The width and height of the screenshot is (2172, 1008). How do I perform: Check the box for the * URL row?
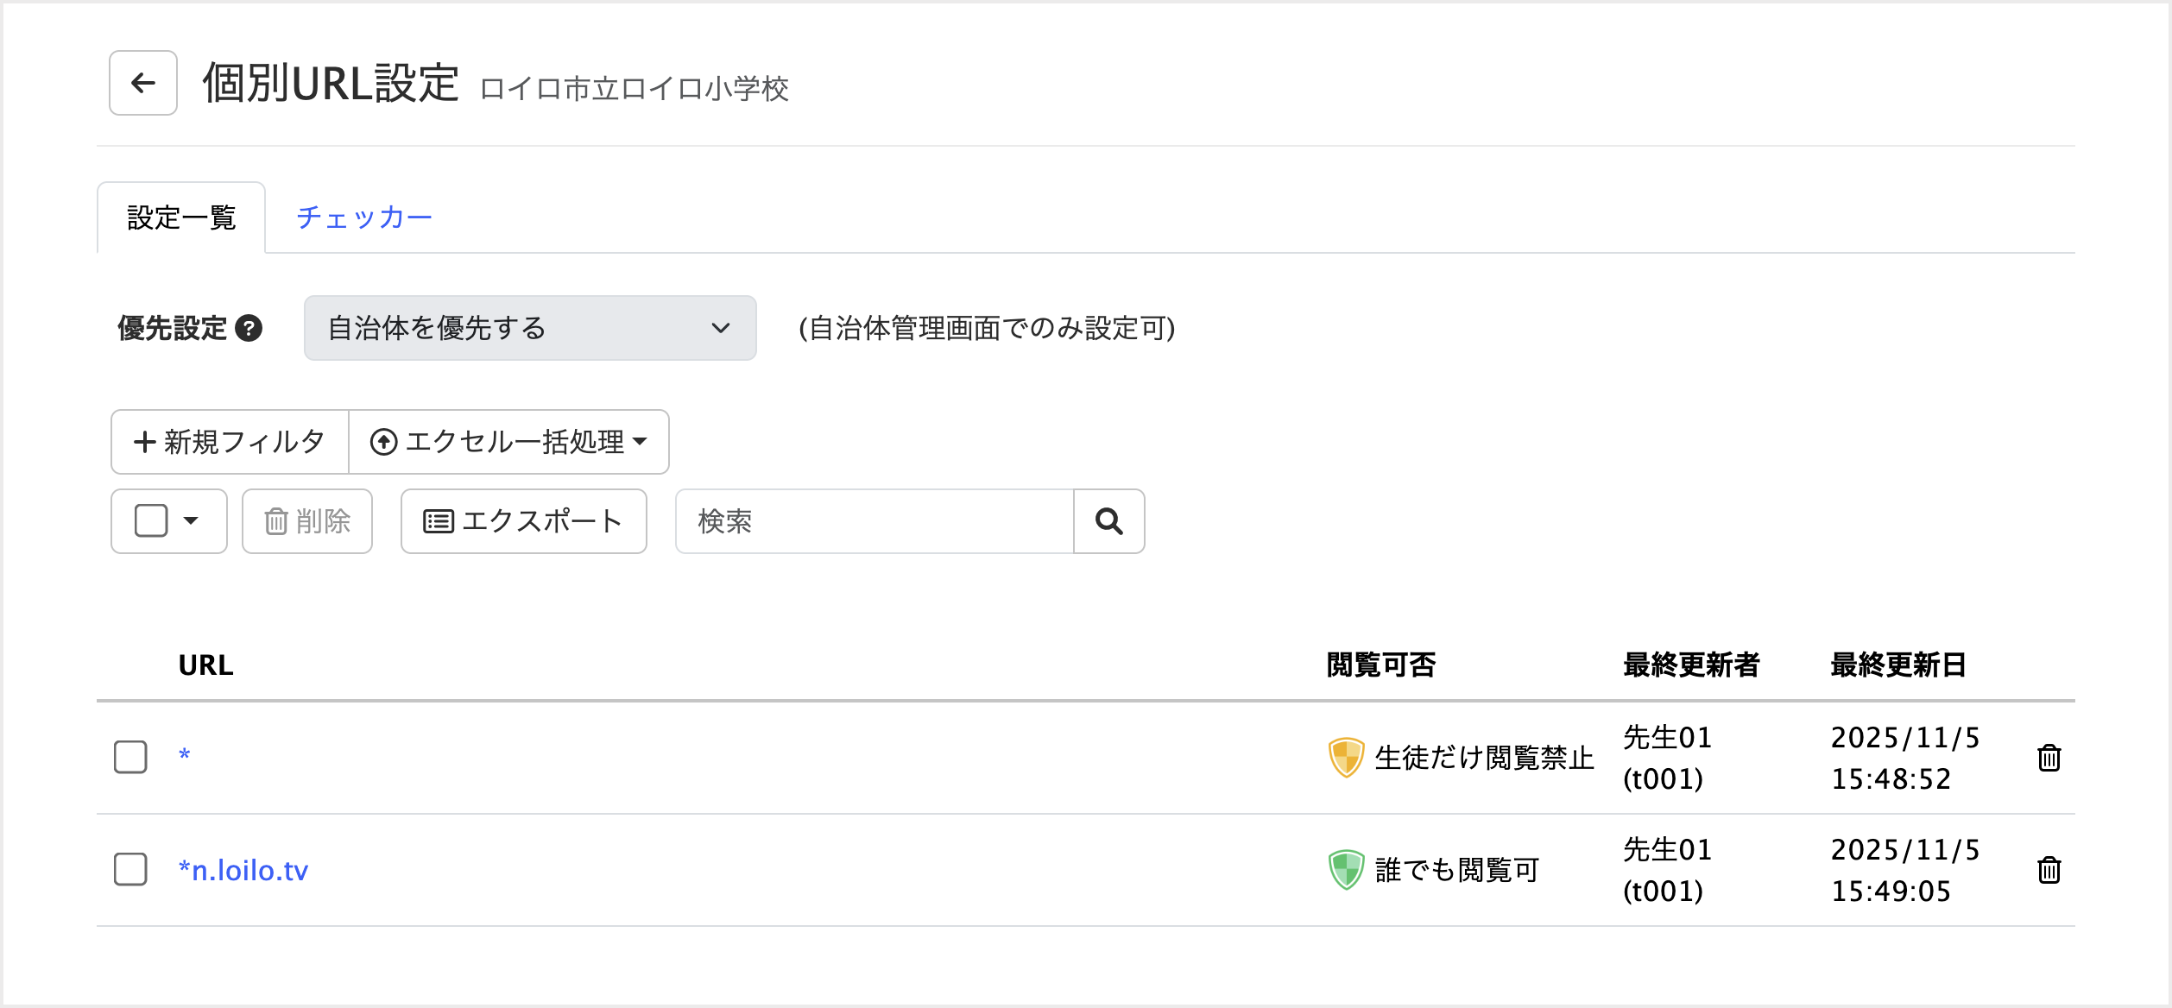[130, 757]
